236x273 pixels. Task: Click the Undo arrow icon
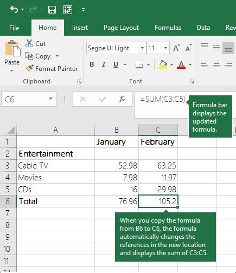[x=14, y=9]
